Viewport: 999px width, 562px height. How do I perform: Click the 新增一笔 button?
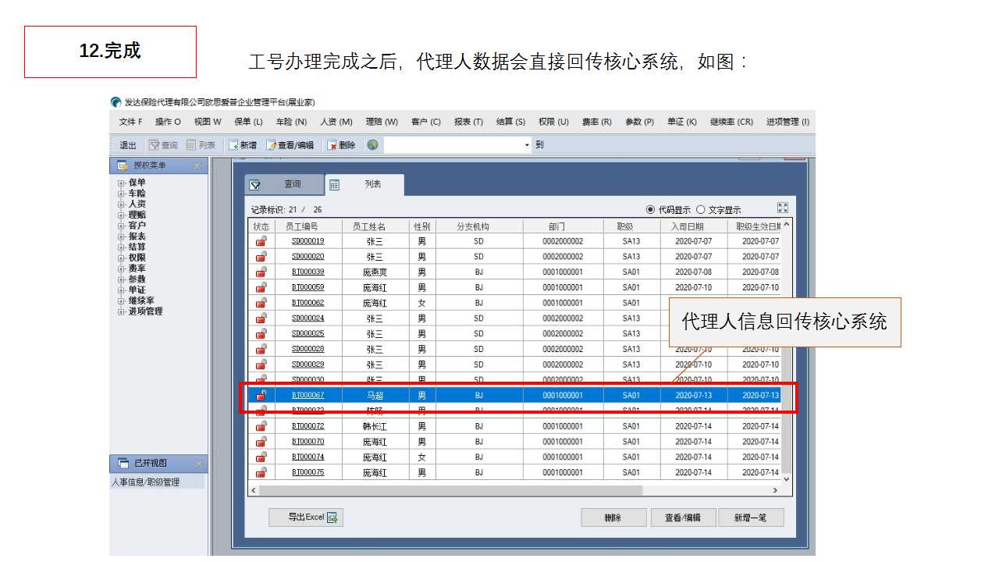tap(751, 518)
